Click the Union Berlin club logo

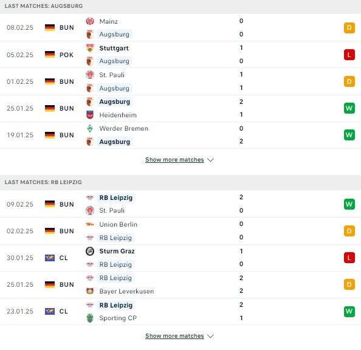click(90, 224)
